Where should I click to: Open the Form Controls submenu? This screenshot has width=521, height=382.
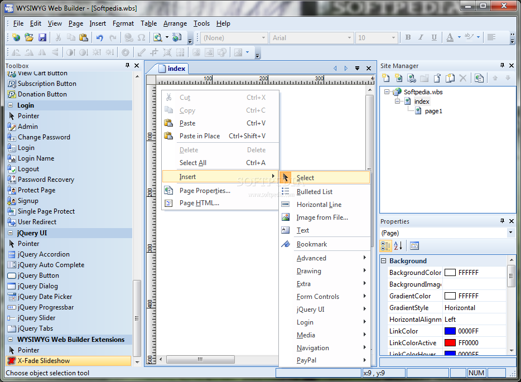click(325, 297)
